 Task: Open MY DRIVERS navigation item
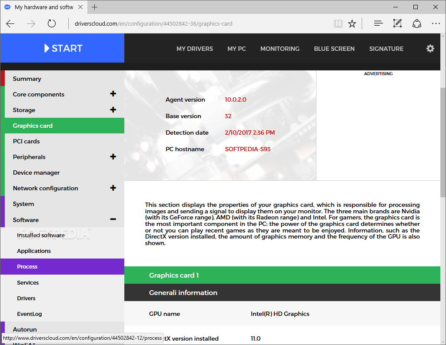click(x=195, y=49)
